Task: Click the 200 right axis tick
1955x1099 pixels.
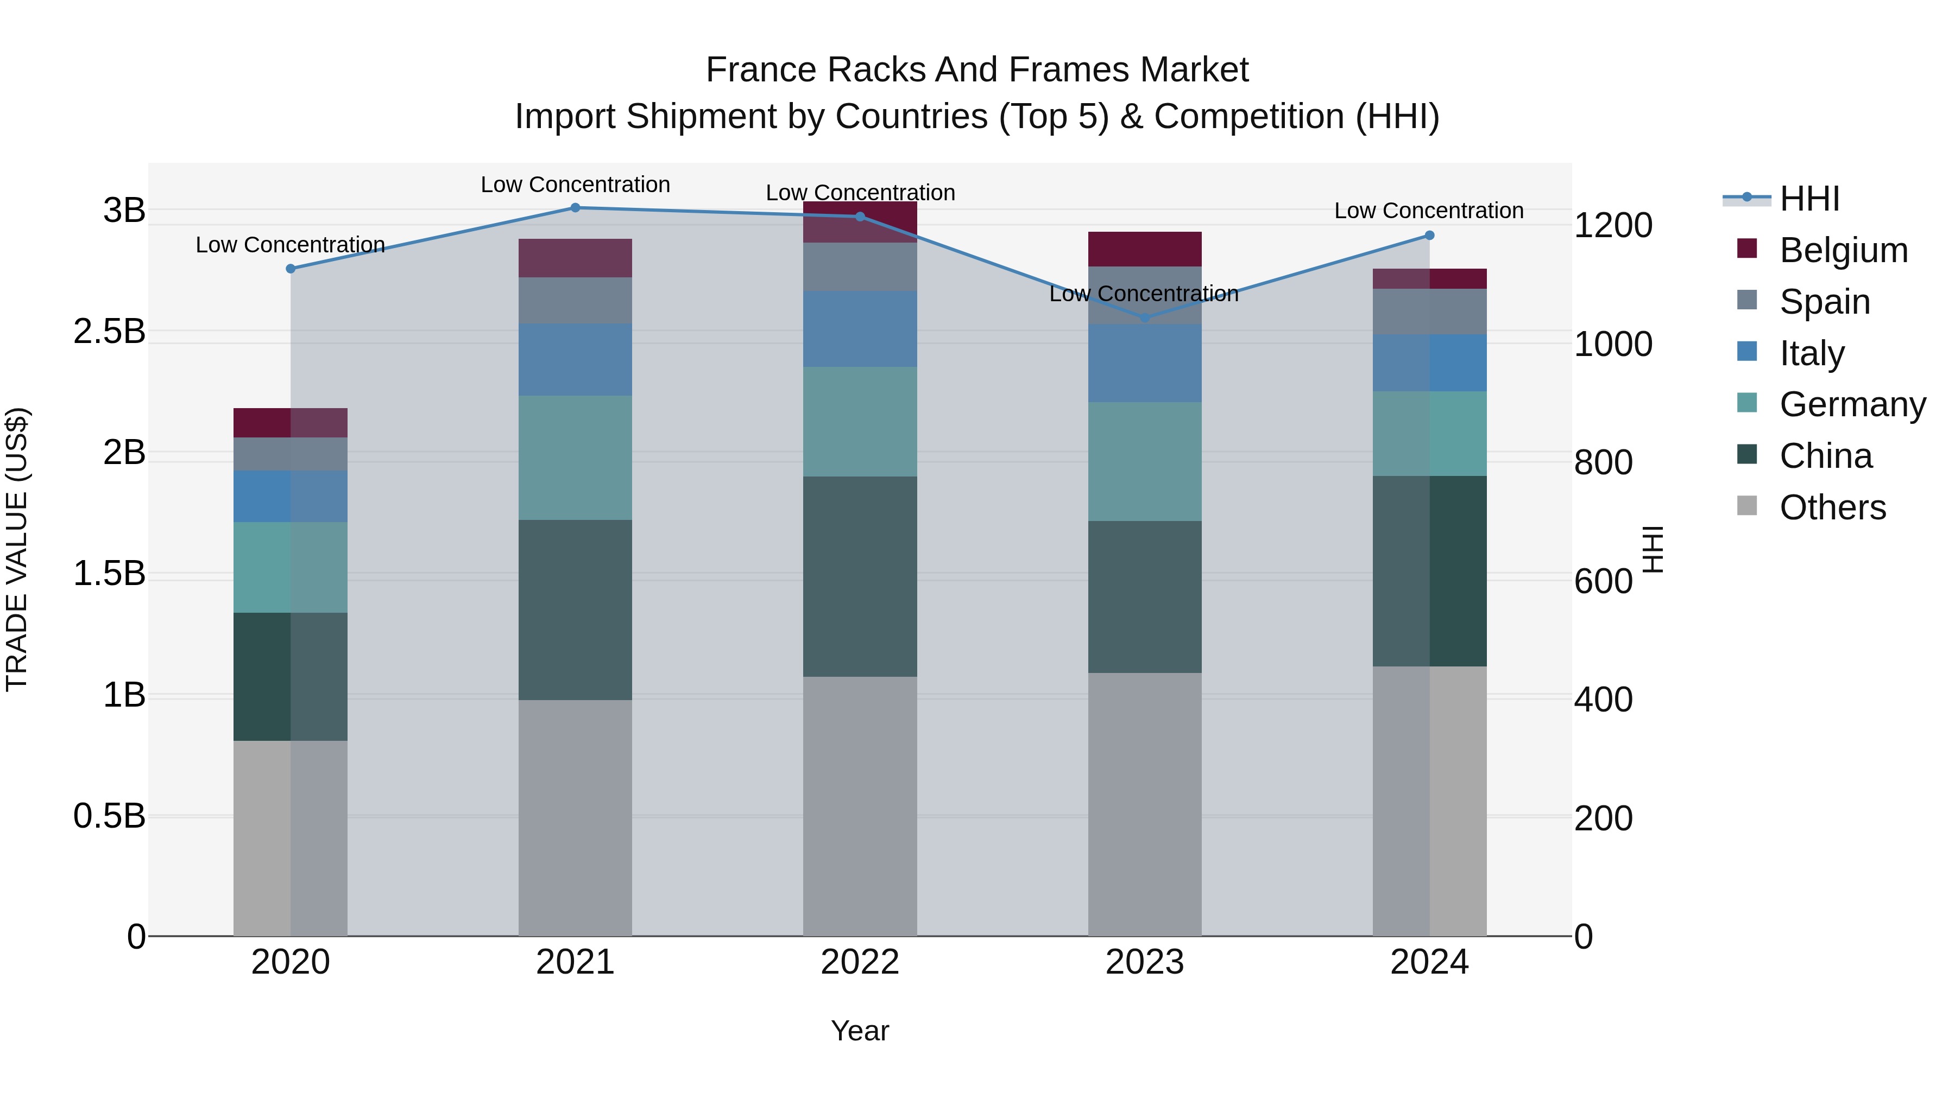Action: point(1604,818)
